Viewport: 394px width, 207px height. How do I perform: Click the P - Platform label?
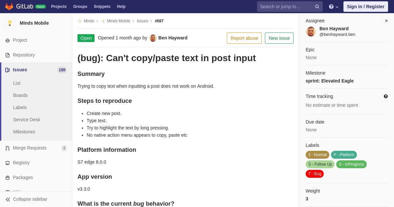[344, 155]
